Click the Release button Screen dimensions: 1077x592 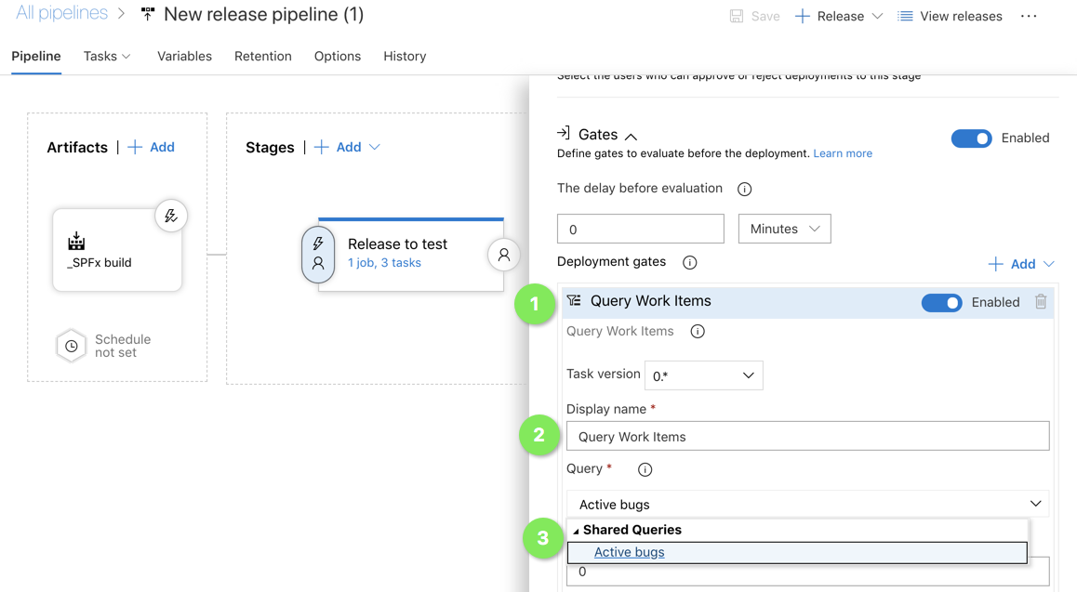(x=829, y=16)
